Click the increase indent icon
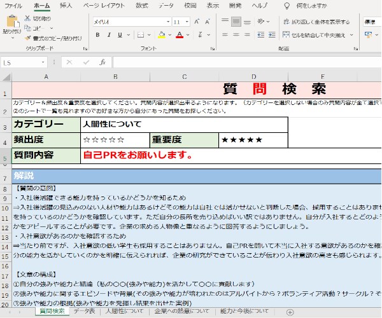Viewport: 382px width, 318px height. (272, 35)
